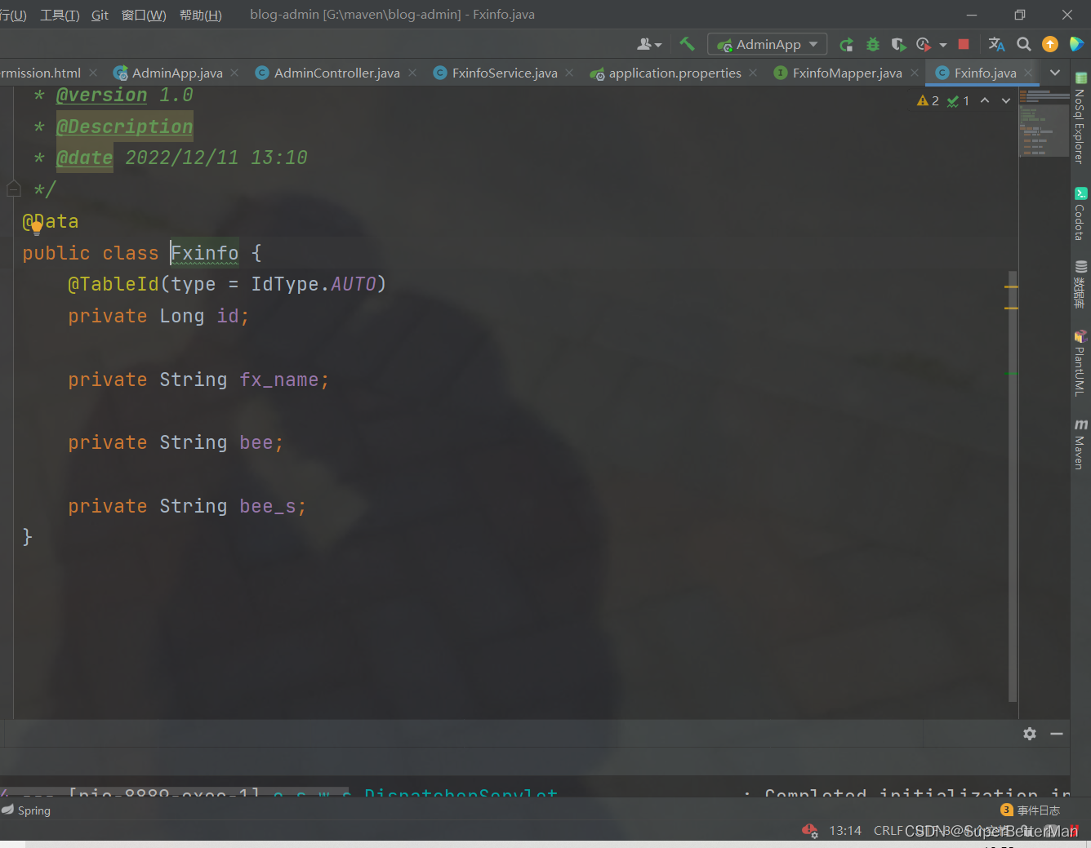Build project with the hammer icon

pos(687,44)
